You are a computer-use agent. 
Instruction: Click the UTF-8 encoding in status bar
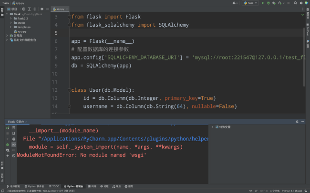[264, 191]
